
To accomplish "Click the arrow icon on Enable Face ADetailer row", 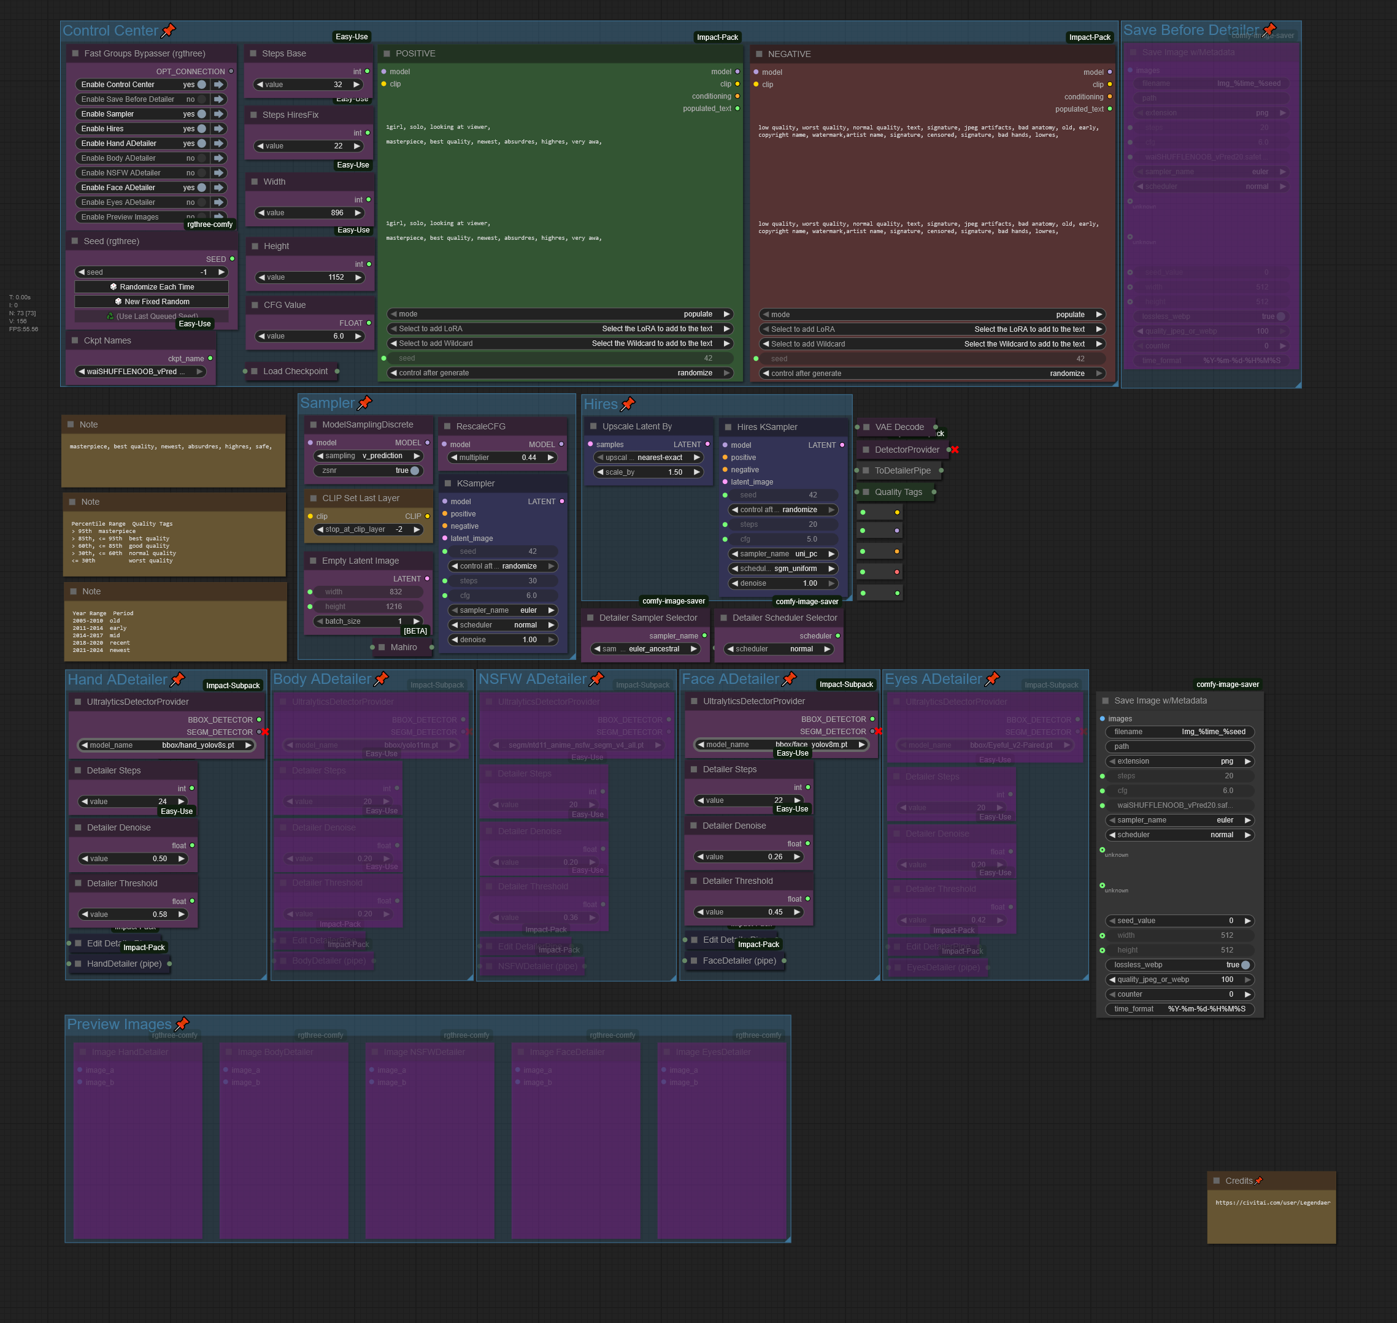I will click(218, 188).
